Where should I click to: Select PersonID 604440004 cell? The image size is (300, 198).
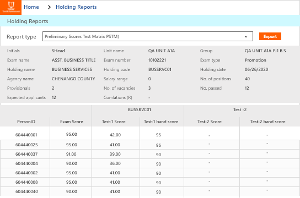click(x=26, y=163)
